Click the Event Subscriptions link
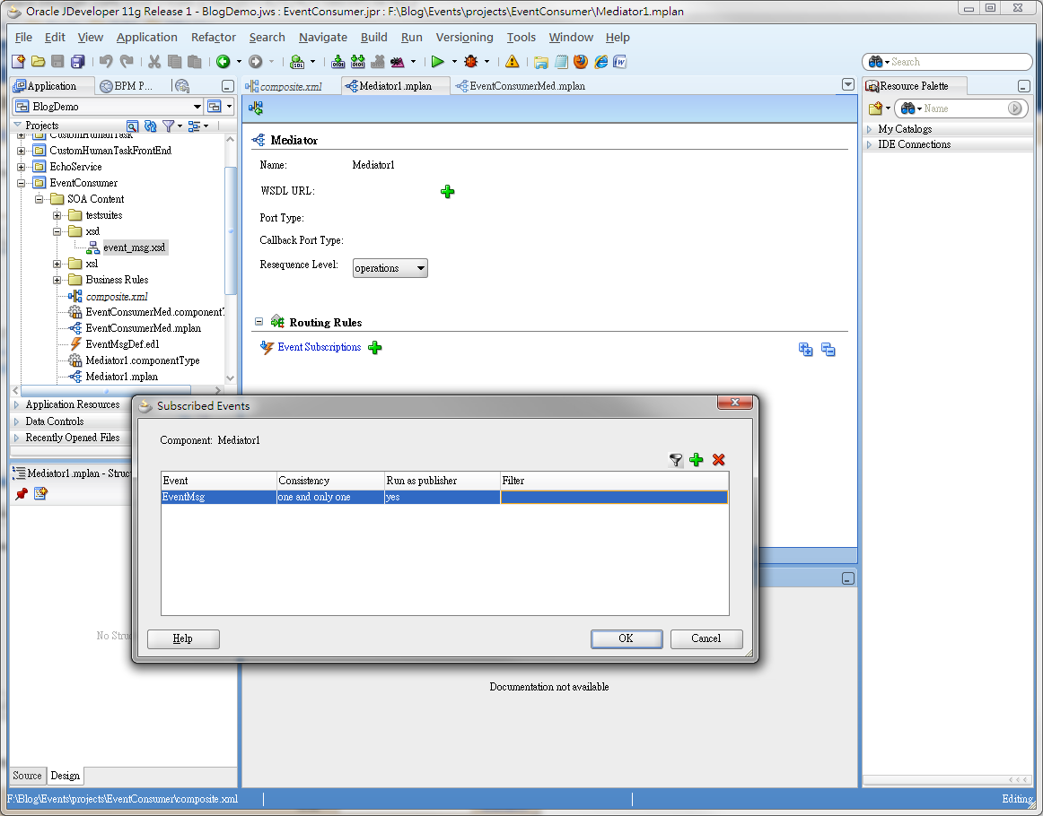1043x816 pixels. (x=320, y=347)
